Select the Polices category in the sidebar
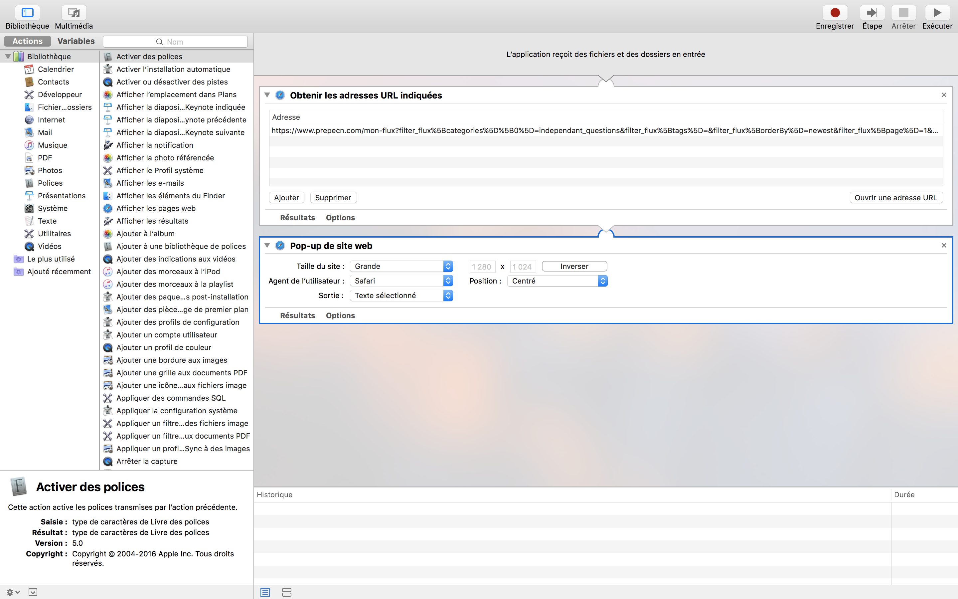This screenshot has height=599, width=958. point(50,183)
